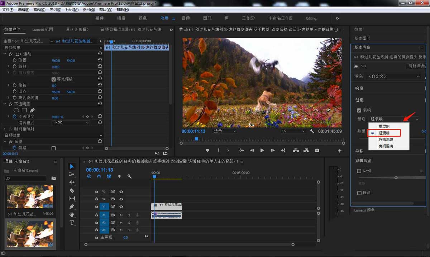Open the 混合模式 blend mode dropdown

tap(71, 123)
